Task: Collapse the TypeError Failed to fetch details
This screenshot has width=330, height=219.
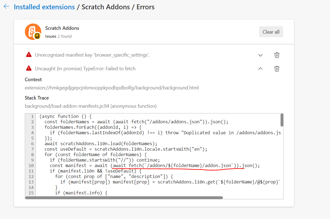Action: click(x=260, y=69)
